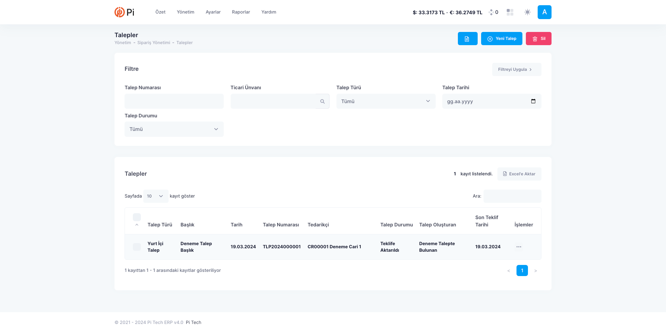Viewport: 666px width, 333px height.
Task: Check the select-all checkbox in table header
Action: (137, 217)
